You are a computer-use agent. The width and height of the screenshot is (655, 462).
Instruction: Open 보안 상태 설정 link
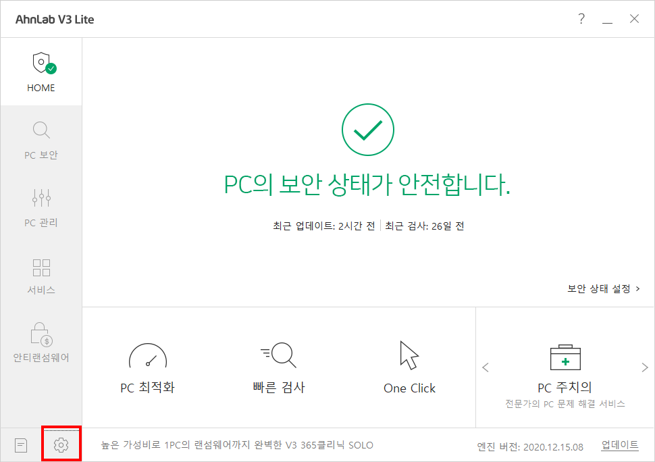point(604,288)
